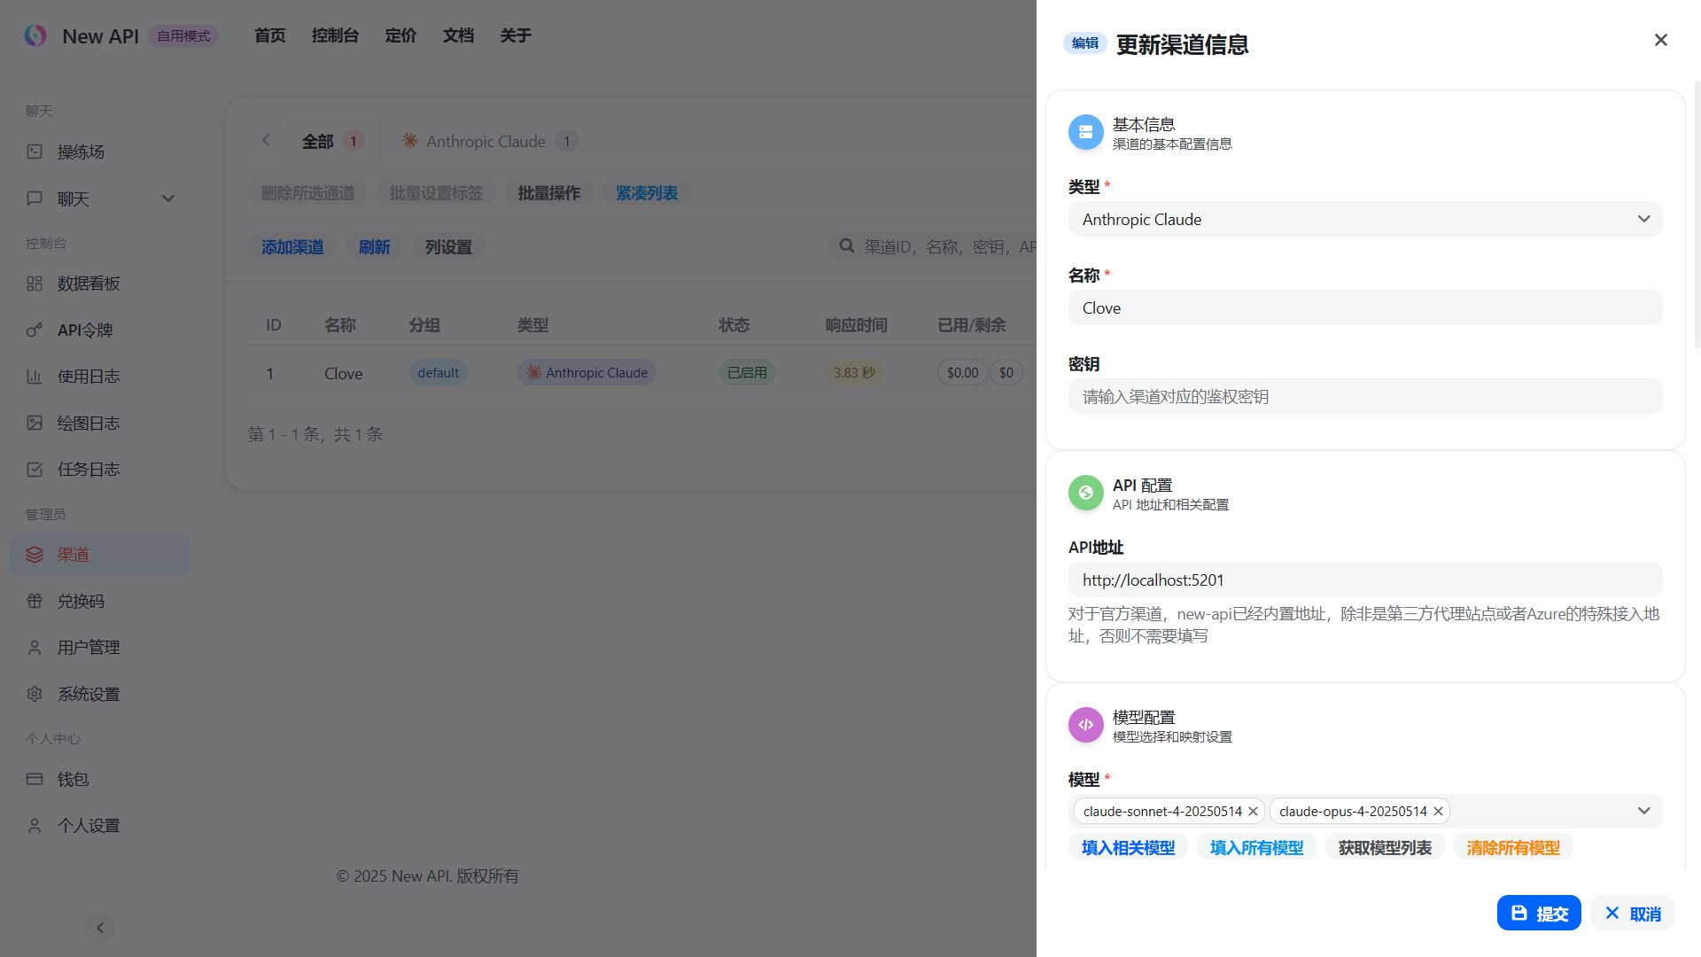Screen dimensions: 1701x957
Task: Open the 钱包 wallet page
Action: tap(73, 780)
